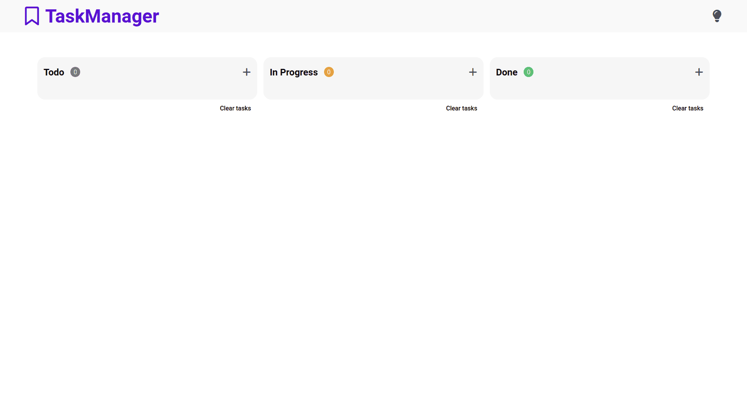Toggle the Done column visibility
This screenshot has height=420, width=747.
pos(507,72)
